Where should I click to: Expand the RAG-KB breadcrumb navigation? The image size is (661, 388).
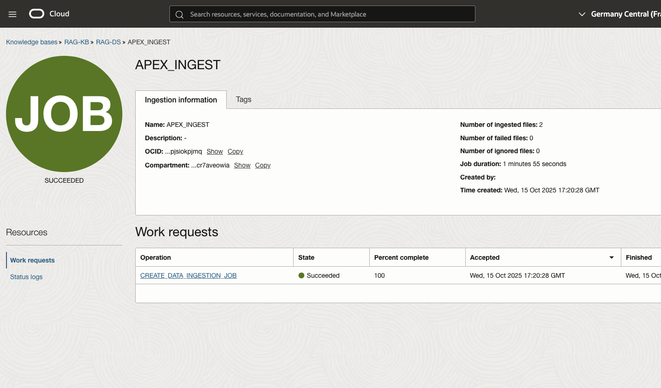(x=76, y=42)
